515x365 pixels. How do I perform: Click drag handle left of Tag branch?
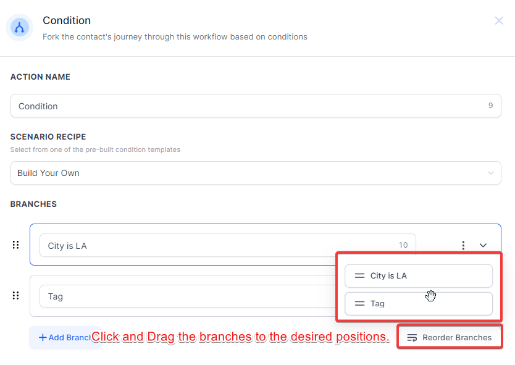tap(16, 295)
